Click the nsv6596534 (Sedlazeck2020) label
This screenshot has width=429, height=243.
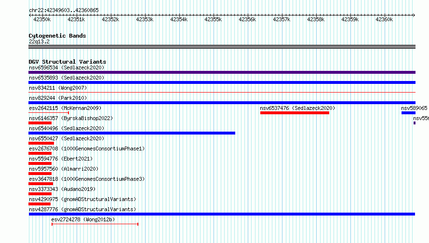(67, 67)
